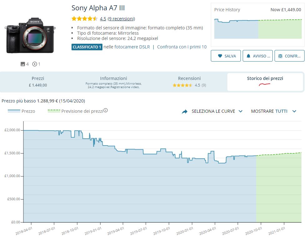Screen dimensions: 308x243
Task: Click the 2021-01-01 axis marker
Action: point(277,231)
